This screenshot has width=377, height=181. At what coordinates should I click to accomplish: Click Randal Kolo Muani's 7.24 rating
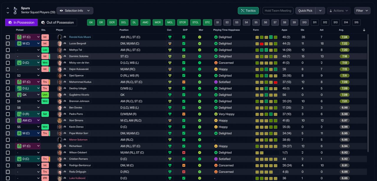[345, 37]
